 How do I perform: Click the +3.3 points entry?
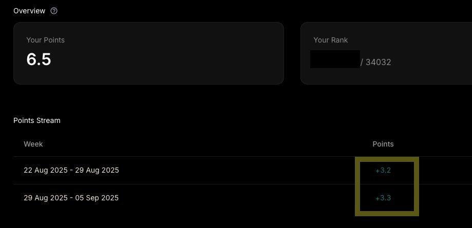383,198
